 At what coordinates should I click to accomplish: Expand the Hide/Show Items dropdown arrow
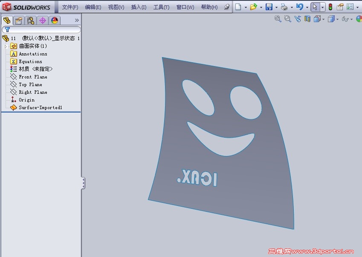point(352,19)
